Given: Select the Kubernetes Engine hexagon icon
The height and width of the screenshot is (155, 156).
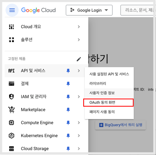Looking at the screenshot, I should (x=11, y=135).
